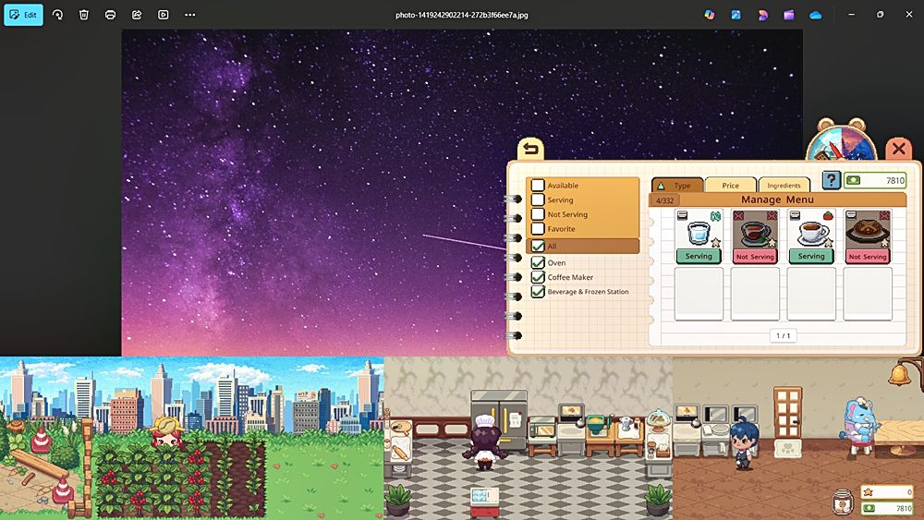924x520 pixels.
Task: Click the wooden door in the cafe
Action: click(x=787, y=412)
